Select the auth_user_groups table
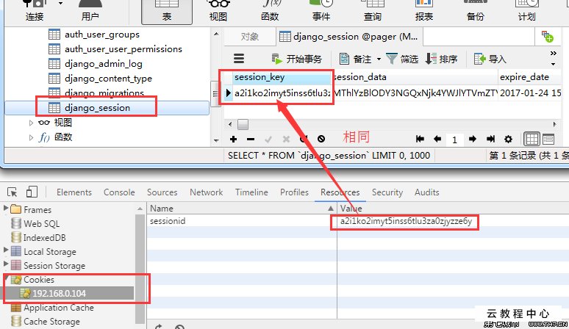 (101, 34)
